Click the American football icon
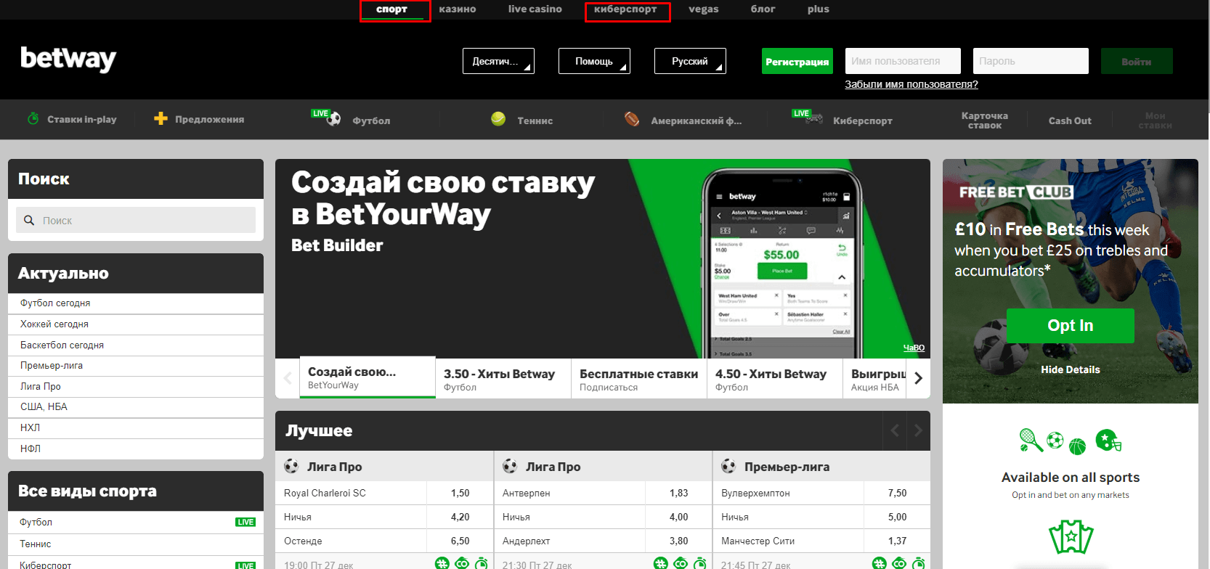The image size is (1210, 569). click(x=632, y=119)
